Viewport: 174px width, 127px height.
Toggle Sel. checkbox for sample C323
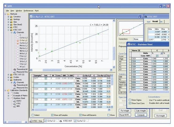46,84
